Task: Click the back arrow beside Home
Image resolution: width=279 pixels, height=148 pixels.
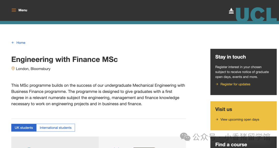Action: 13,43
